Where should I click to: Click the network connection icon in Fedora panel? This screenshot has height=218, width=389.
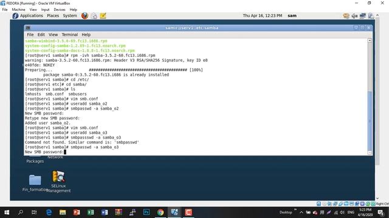coord(363,16)
